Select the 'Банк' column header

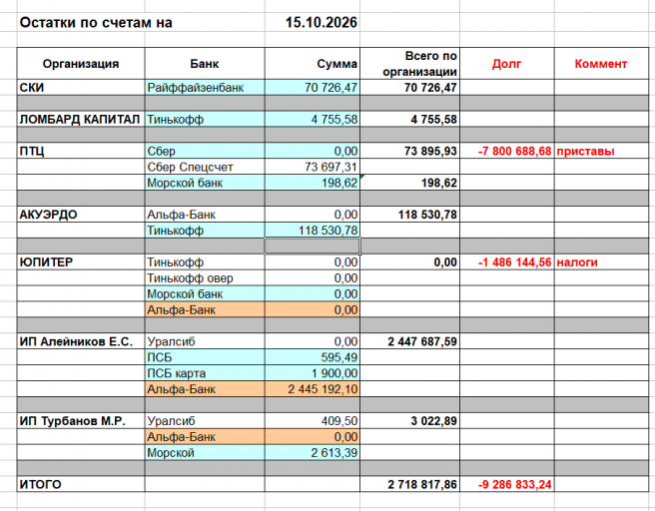click(x=205, y=64)
